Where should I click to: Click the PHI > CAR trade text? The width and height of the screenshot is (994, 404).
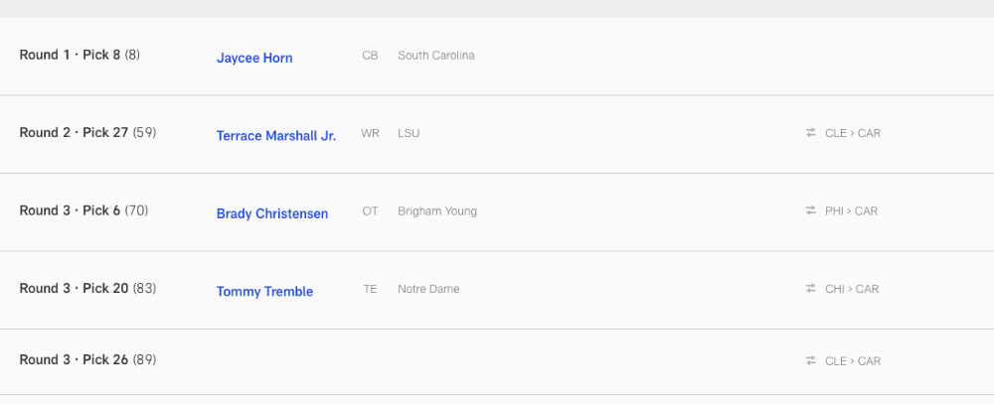coord(852,210)
